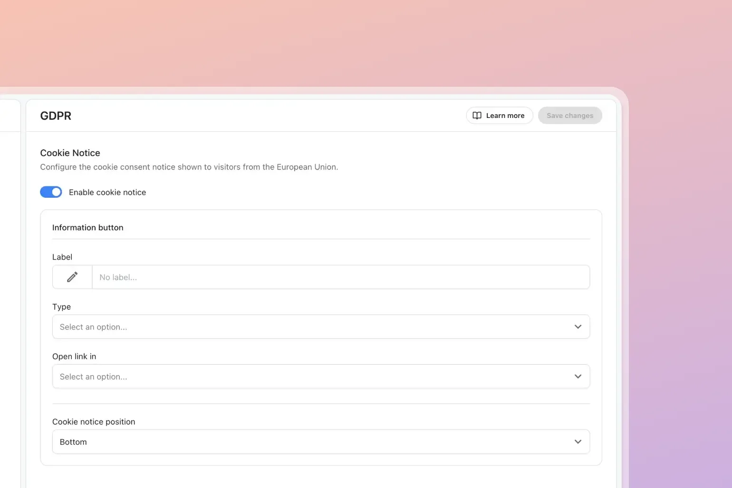Click the Enable cookie notice label text
Image resolution: width=732 pixels, height=488 pixels.
tap(107, 192)
